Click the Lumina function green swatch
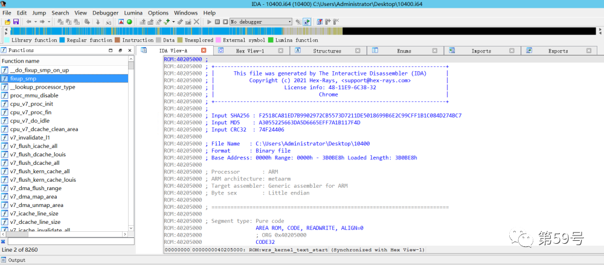Viewport: 604px width, 265px height. (271, 40)
